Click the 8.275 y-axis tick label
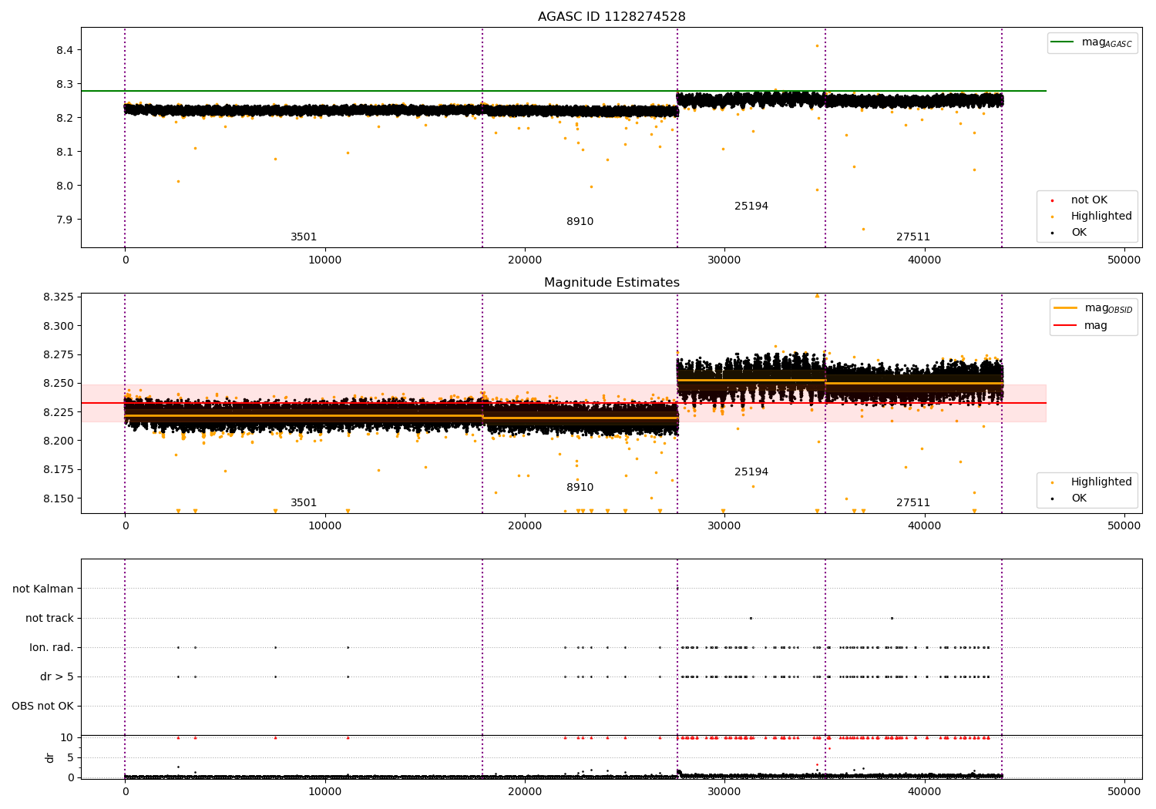 click(59, 355)
